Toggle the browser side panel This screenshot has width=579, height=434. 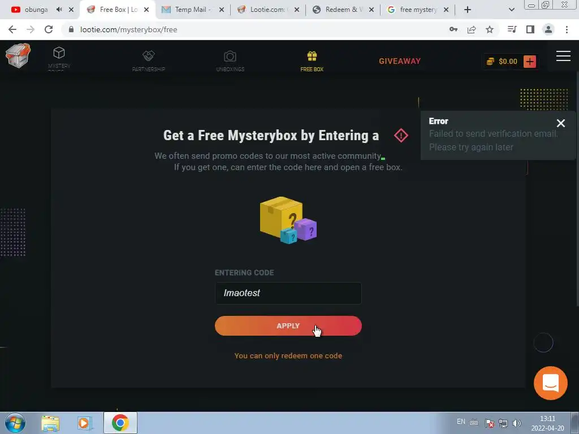pyautogui.click(x=530, y=29)
